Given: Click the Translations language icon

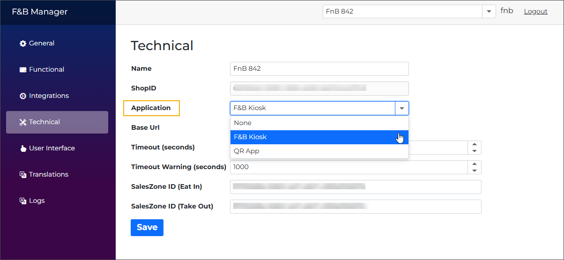Looking at the screenshot, I should pyautogui.click(x=23, y=175).
